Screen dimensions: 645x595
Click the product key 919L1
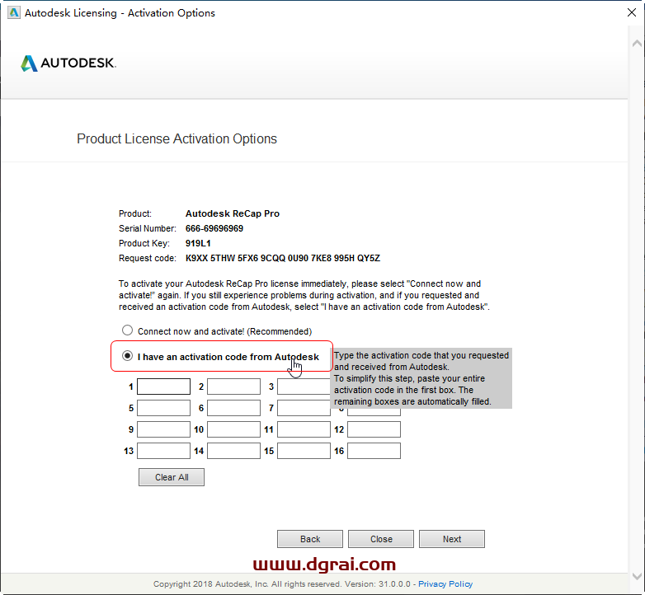[x=198, y=243]
